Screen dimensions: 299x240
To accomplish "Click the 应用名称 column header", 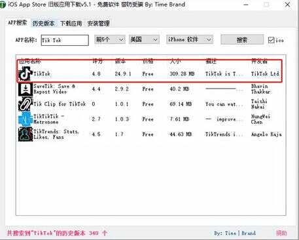I will 30,61.
